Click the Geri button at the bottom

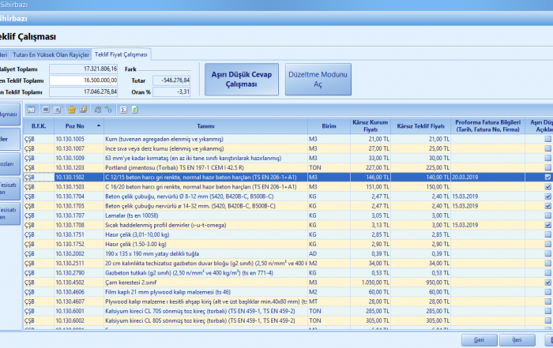(x=479, y=339)
